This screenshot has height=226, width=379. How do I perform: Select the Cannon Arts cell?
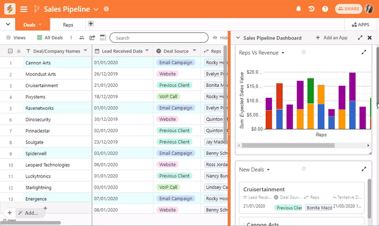pos(57,63)
